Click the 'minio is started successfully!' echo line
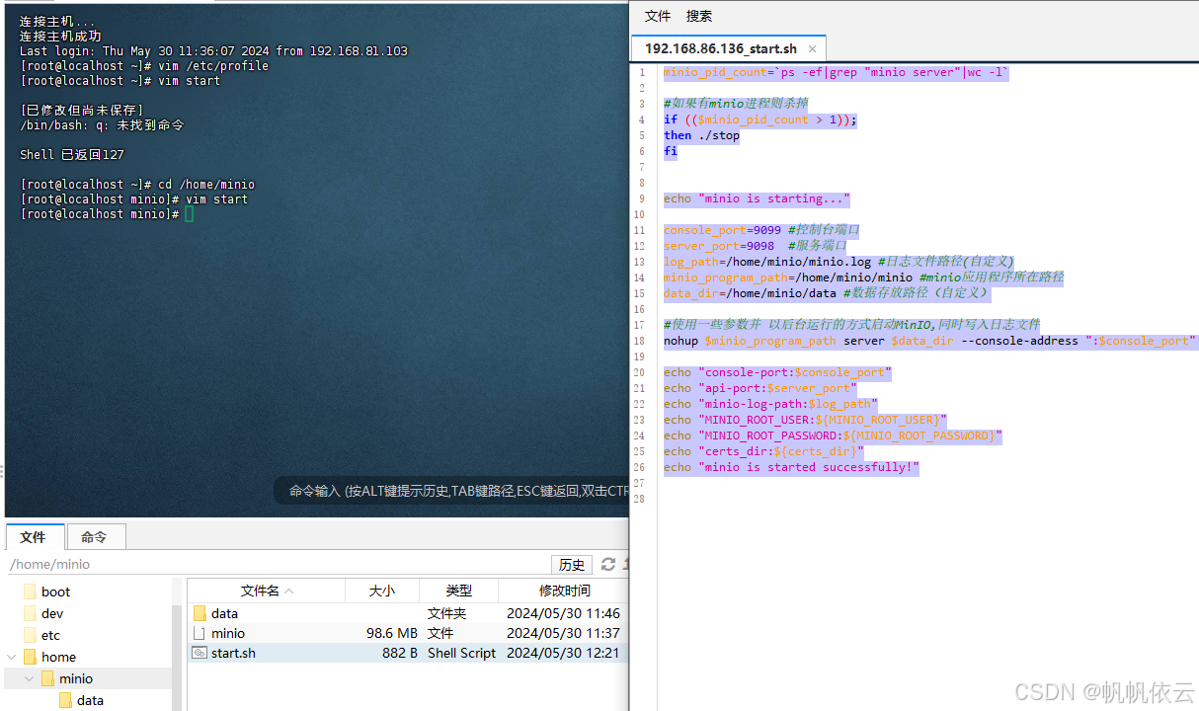Image resolution: width=1199 pixels, height=711 pixels. point(791,467)
